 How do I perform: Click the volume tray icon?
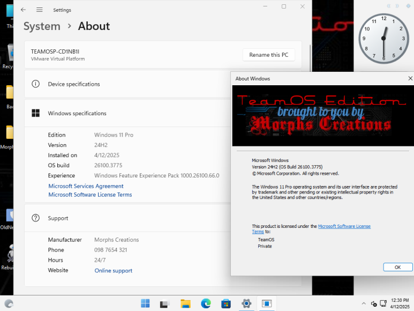(374, 303)
